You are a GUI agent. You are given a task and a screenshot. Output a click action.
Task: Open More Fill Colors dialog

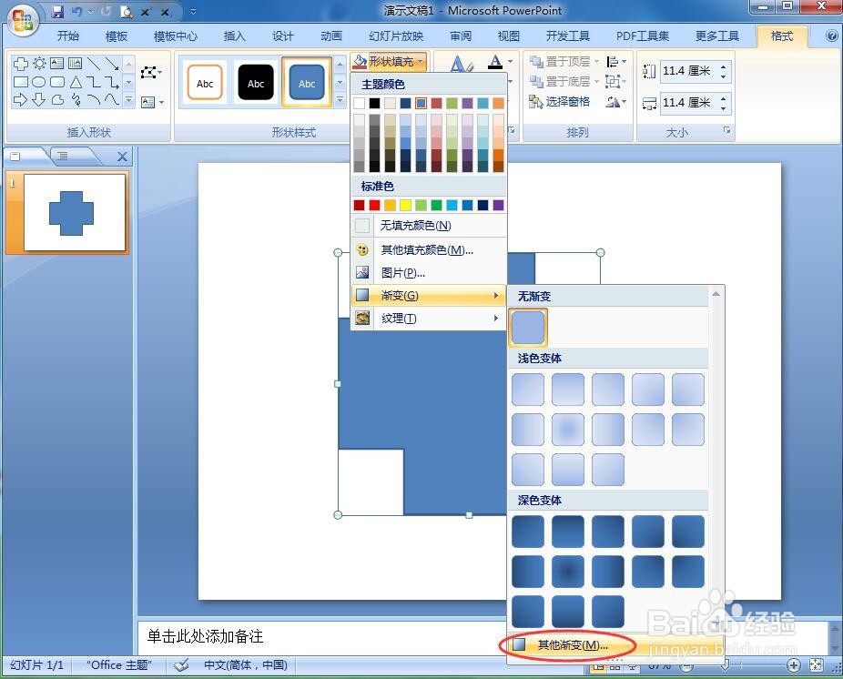[429, 250]
